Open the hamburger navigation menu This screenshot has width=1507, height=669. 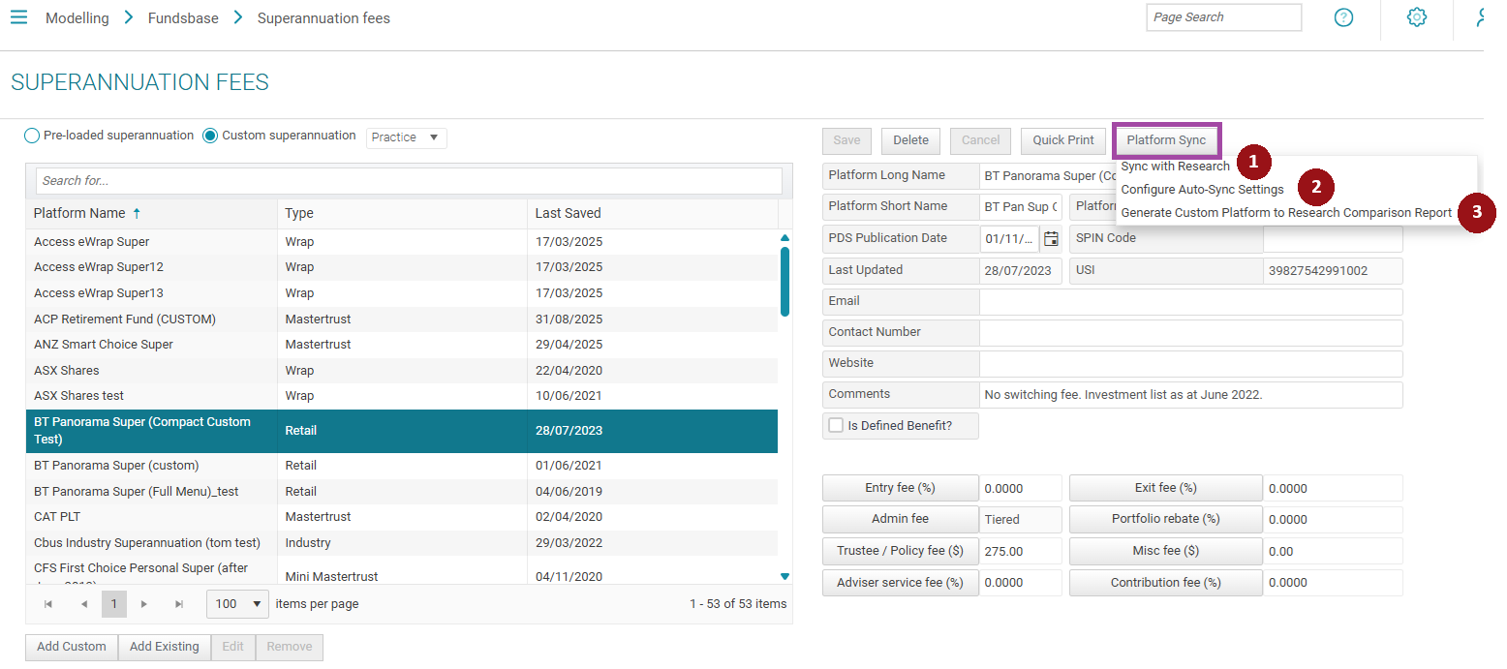[x=18, y=17]
